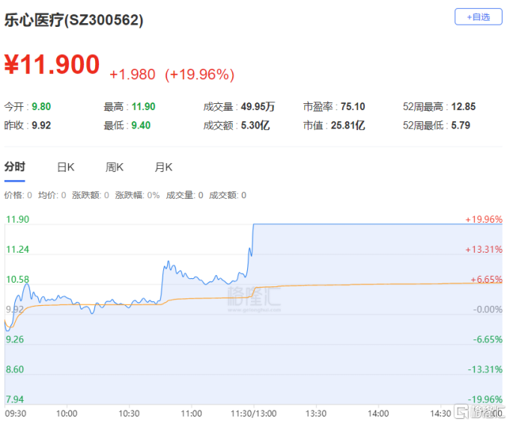
Task: Click the 市值 25.81亿 figure
Action: (347, 126)
